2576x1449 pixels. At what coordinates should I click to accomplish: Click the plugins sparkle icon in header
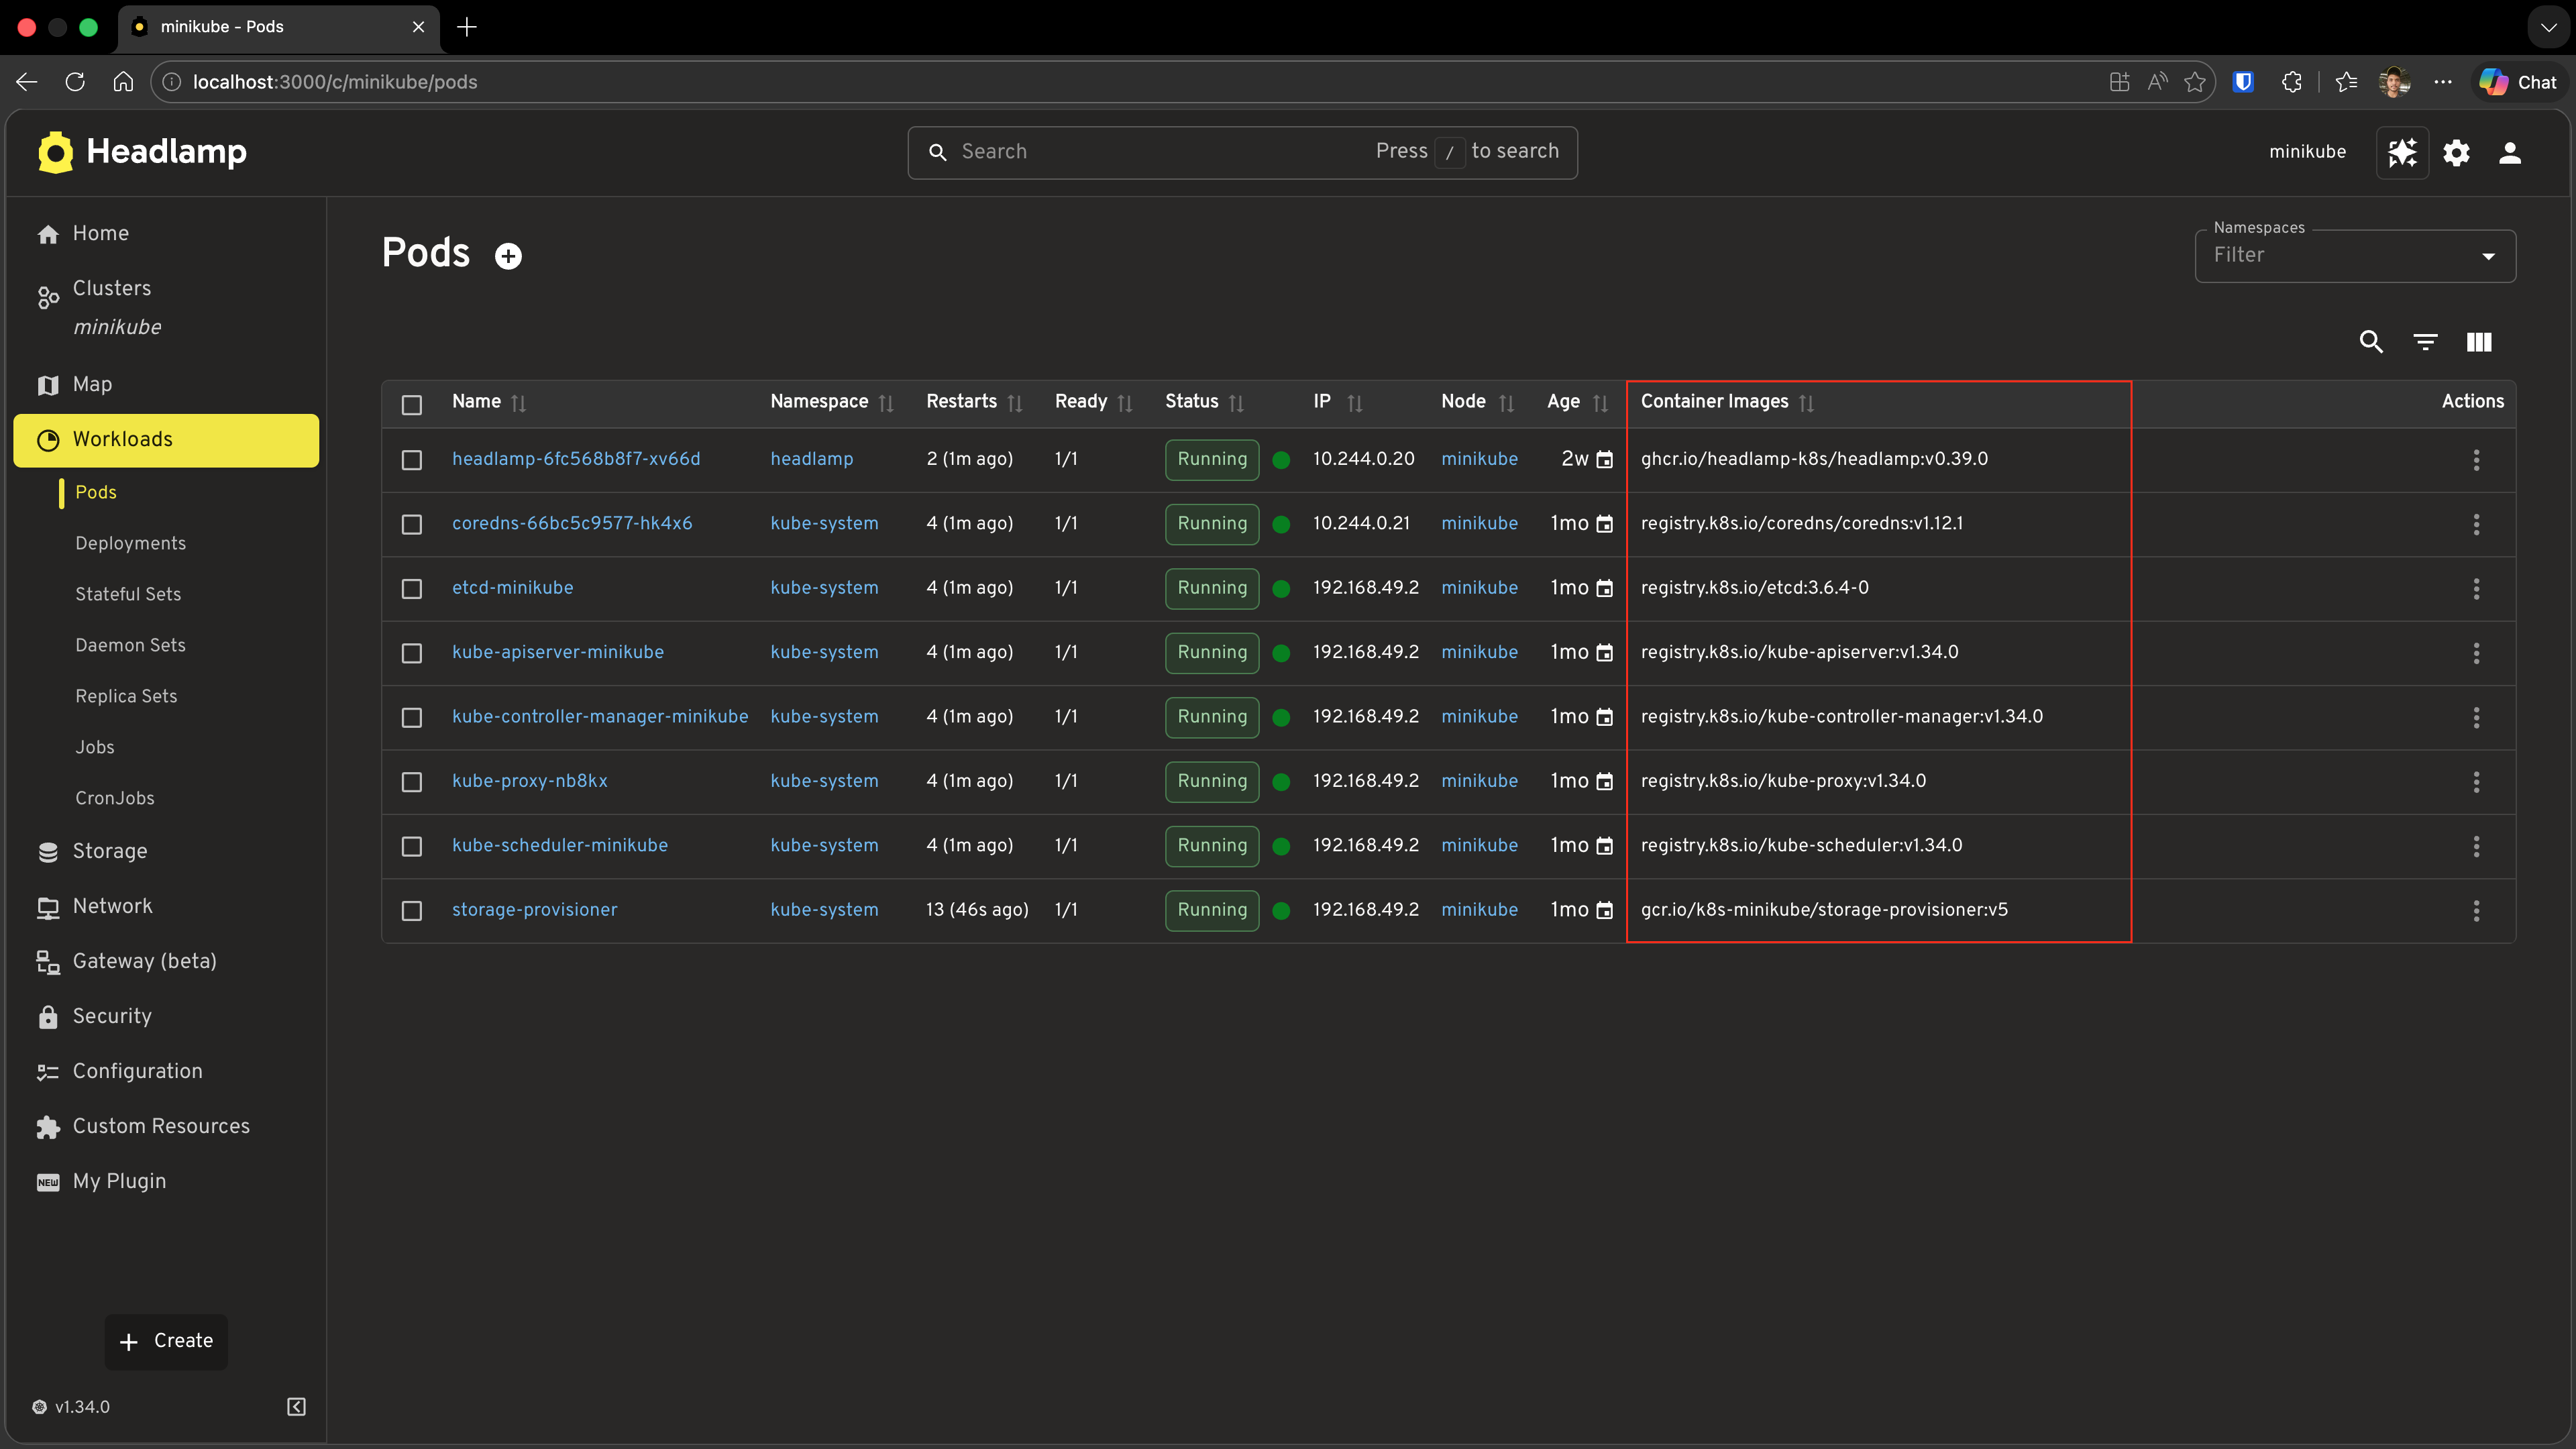click(2403, 152)
